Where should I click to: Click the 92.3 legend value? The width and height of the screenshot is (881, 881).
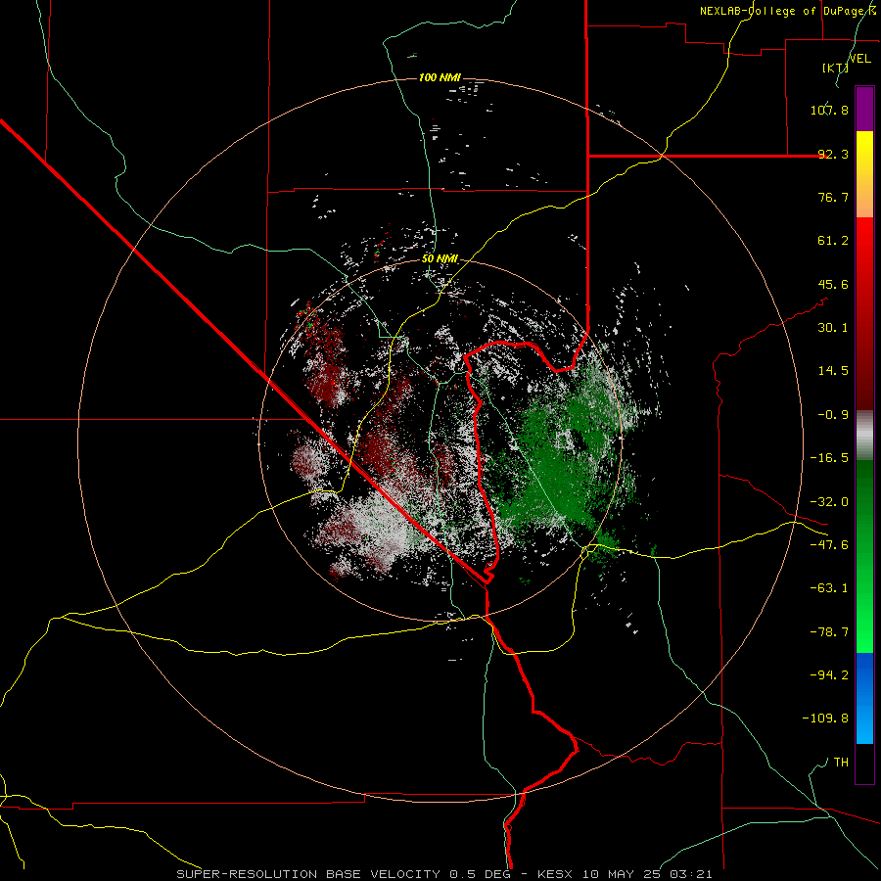click(x=833, y=154)
